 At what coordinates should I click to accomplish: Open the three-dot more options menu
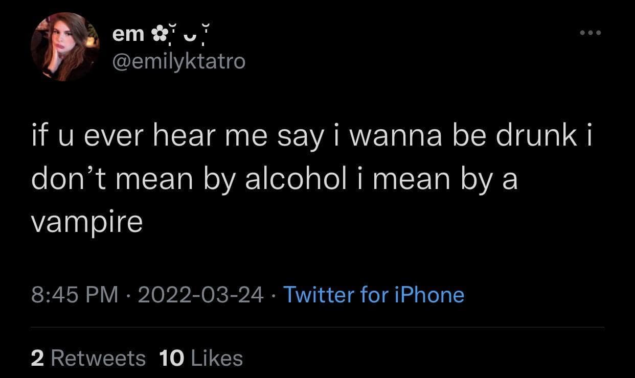pos(591,33)
